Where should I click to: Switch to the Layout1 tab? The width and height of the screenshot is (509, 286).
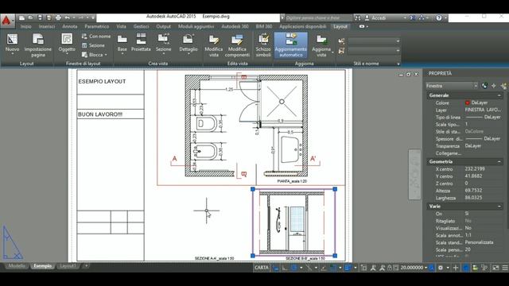68,266
